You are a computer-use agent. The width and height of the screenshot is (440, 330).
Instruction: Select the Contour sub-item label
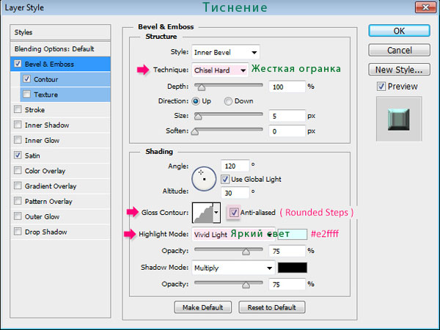tap(45, 79)
